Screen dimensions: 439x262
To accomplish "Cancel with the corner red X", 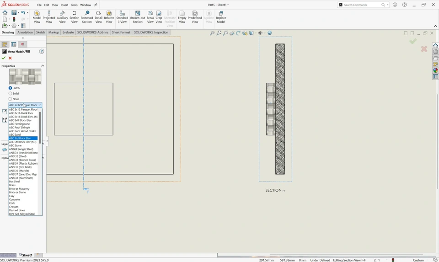I will (x=424, y=49).
